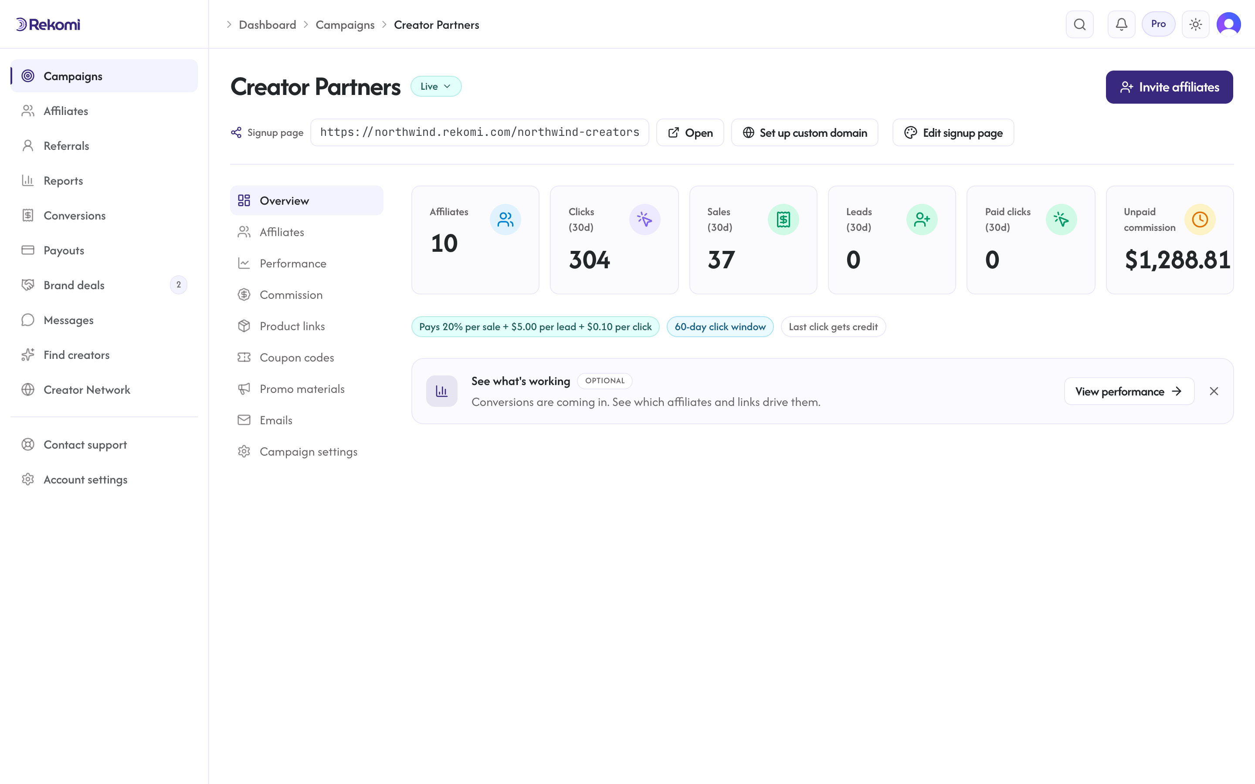Select the signup page URL field

479,133
